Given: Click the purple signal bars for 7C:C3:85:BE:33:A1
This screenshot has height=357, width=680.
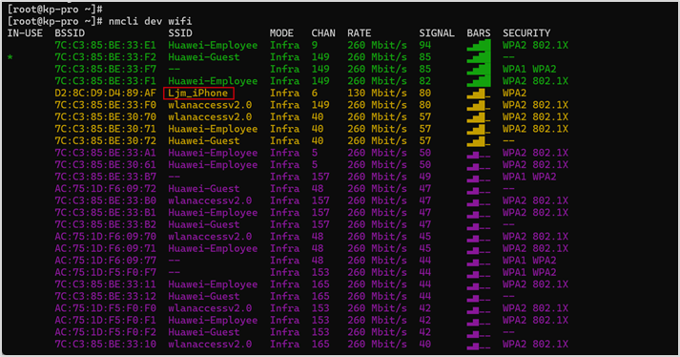Looking at the screenshot, I should point(479,154).
